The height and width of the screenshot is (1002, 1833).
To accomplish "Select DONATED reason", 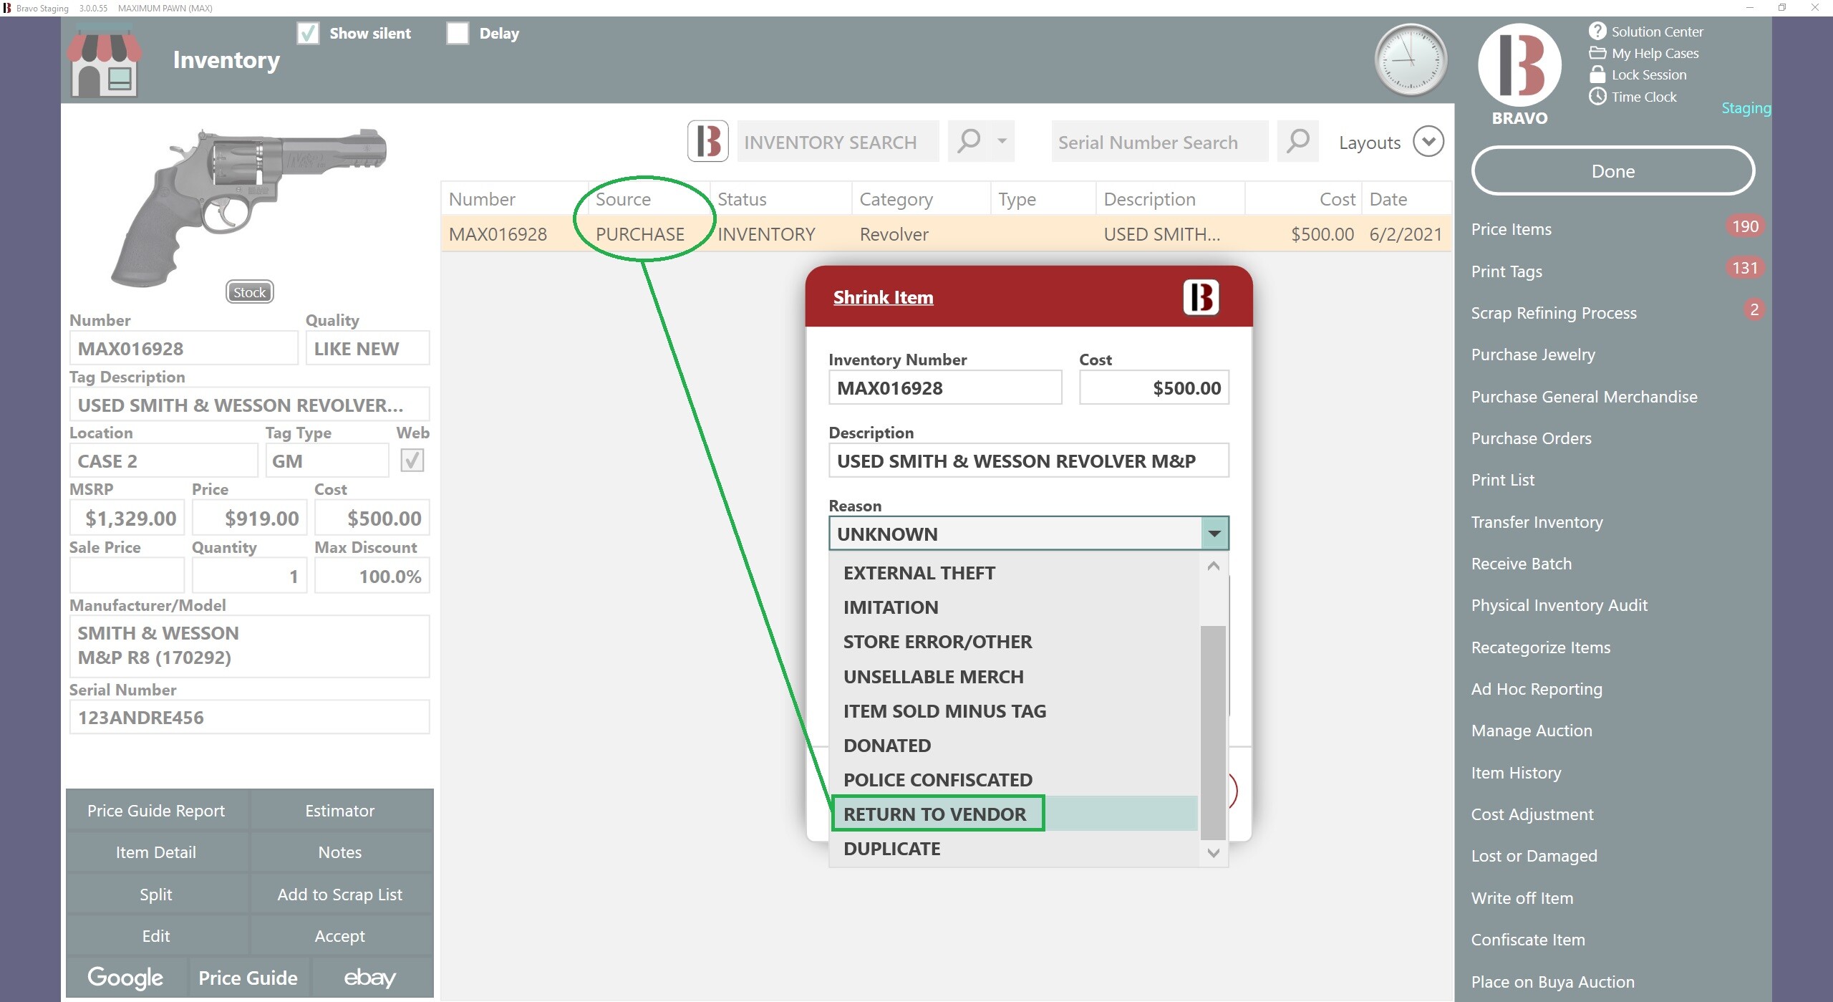I will click(1013, 746).
